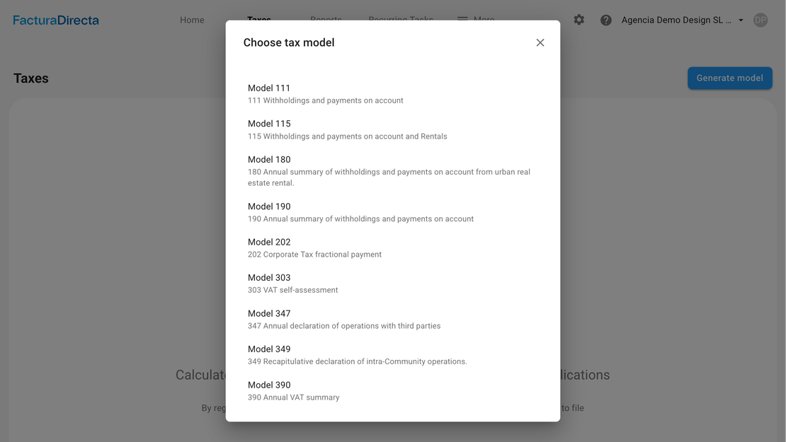
Task: Select Model 347 third parties declaration
Action: pyautogui.click(x=344, y=319)
